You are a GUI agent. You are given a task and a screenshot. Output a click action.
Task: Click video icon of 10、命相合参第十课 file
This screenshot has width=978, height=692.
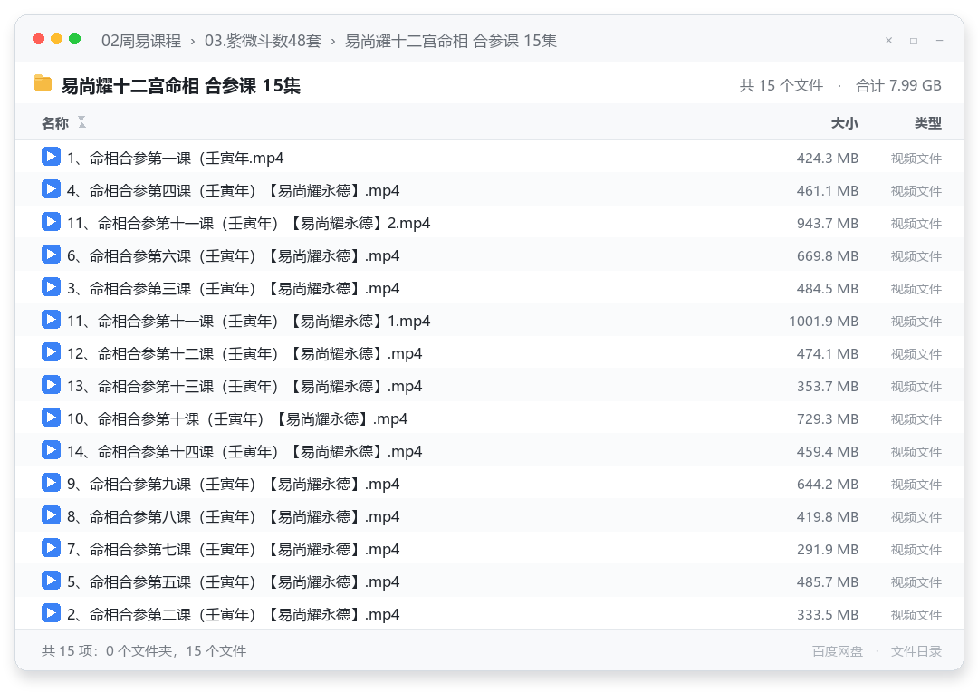point(51,418)
